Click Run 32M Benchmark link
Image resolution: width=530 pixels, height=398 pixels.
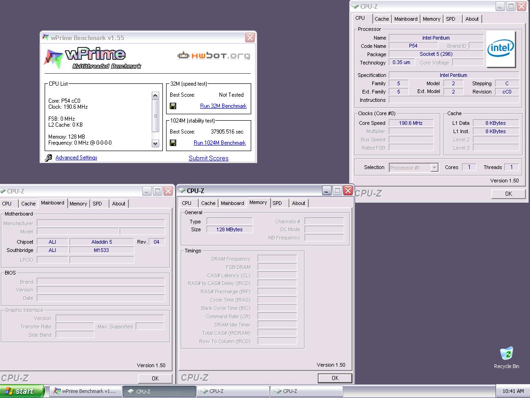(223, 106)
